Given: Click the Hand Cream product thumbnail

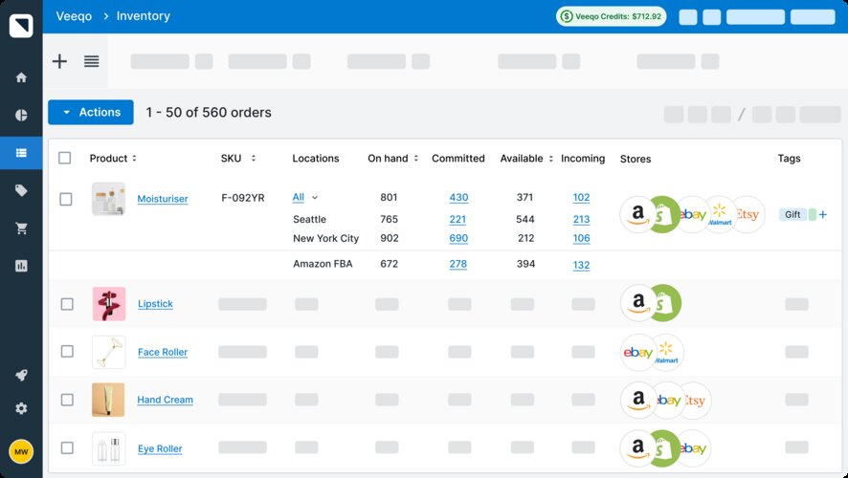Looking at the screenshot, I should (108, 400).
